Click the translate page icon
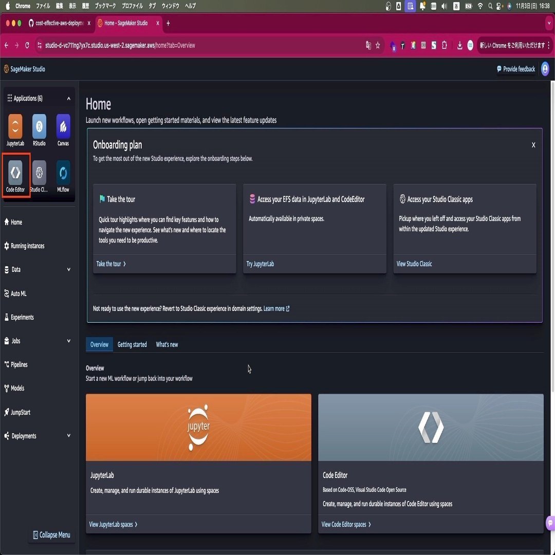Image resolution: width=555 pixels, height=555 pixels. pyautogui.click(x=368, y=45)
